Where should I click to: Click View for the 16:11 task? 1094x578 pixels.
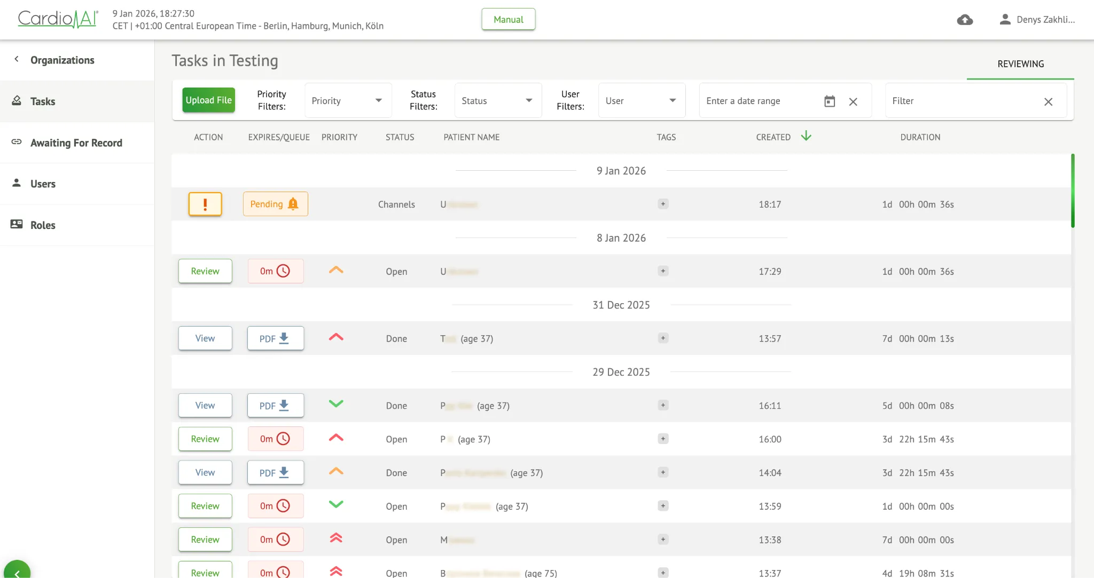coord(205,406)
